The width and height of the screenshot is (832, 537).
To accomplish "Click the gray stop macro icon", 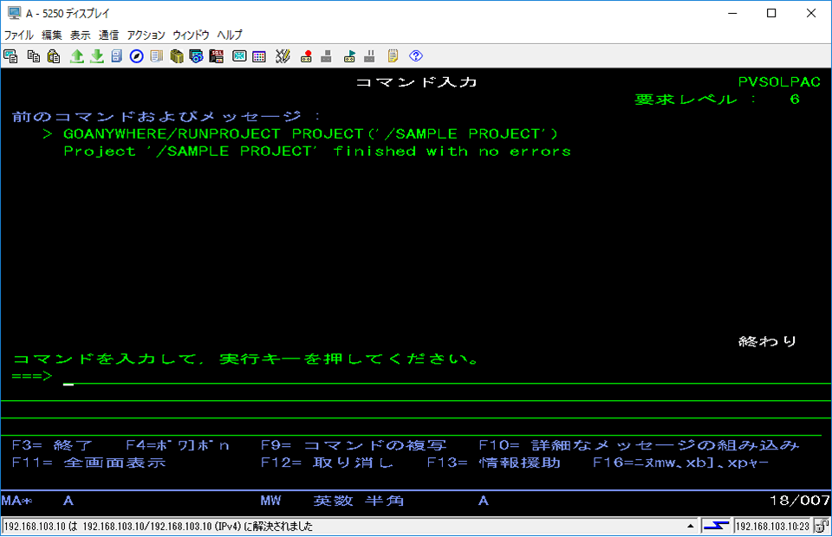I will point(327,56).
